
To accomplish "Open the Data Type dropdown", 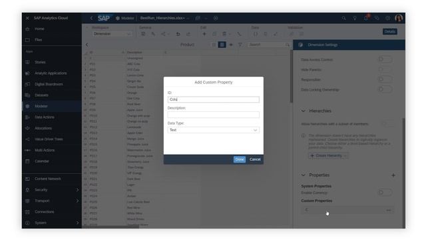I will click(x=213, y=130).
